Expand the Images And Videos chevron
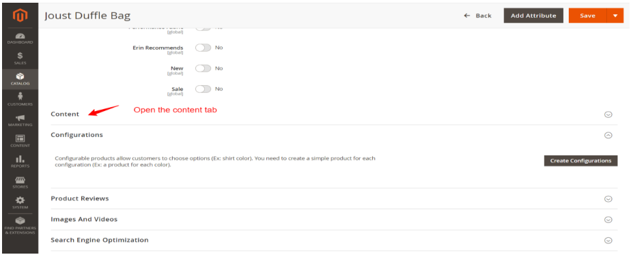 (608, 220)
